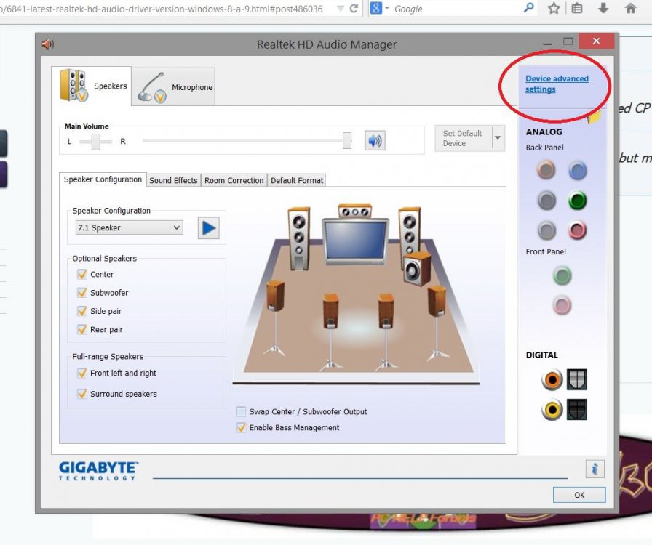Disable Enable Bass Management checkbox

241,427
